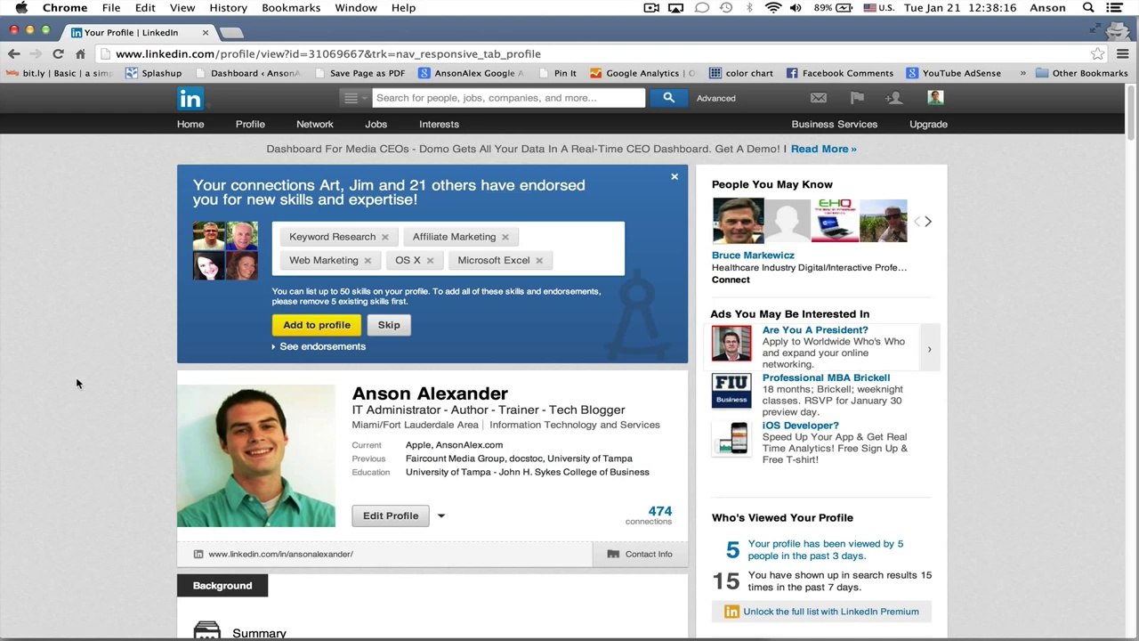Skip the endorsements prompt
1139x641 pixels.
point(389,325)
